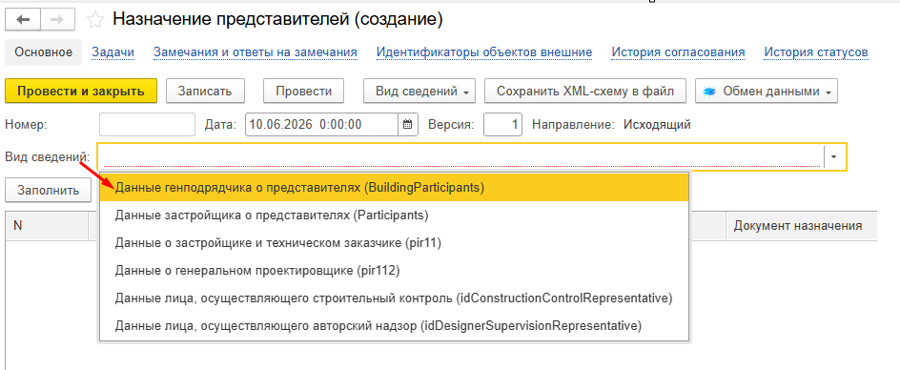
Task: Click the Дата field with 10.06.2026
Action: click(322, 124)
